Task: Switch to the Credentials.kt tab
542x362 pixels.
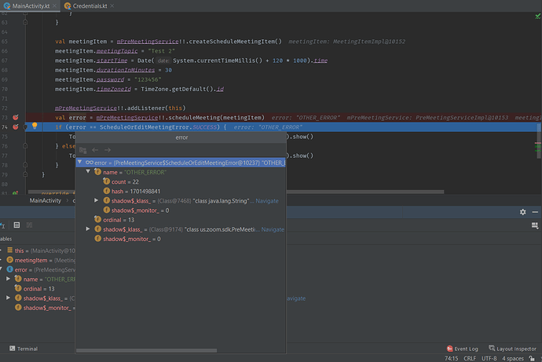Action: [88, 6]
